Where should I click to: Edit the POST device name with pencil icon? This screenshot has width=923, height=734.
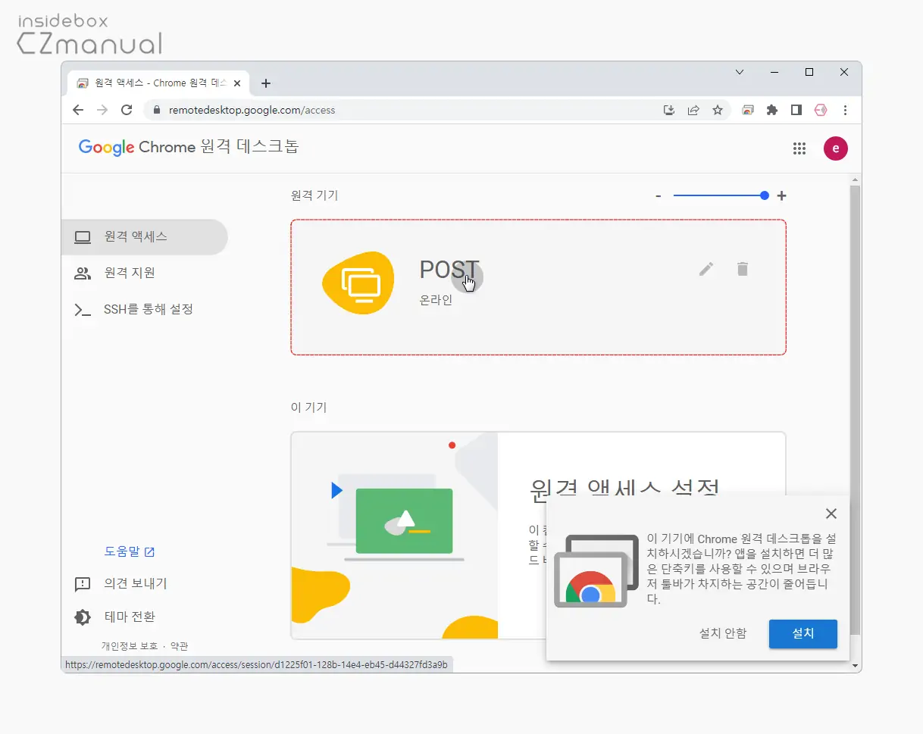pyautogui.click(x=706, y=269)
